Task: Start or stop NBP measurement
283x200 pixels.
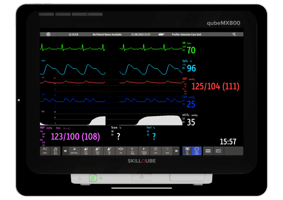Action: 86,151
